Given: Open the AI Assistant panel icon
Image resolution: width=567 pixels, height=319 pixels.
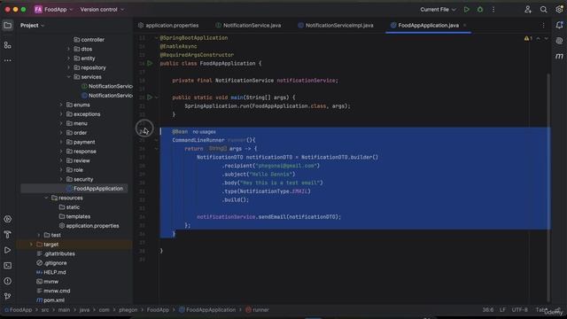Looking at the screenshot, I should 559,41.
